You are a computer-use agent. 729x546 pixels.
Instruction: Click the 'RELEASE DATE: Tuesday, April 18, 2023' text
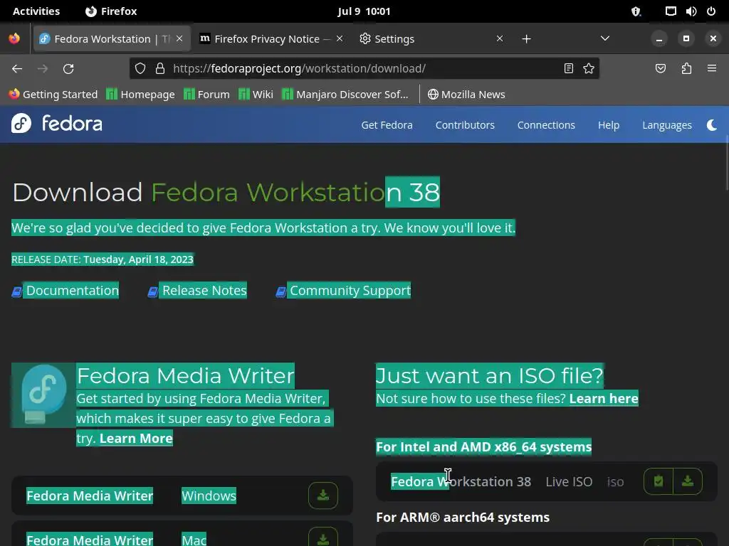click(103, 259)
